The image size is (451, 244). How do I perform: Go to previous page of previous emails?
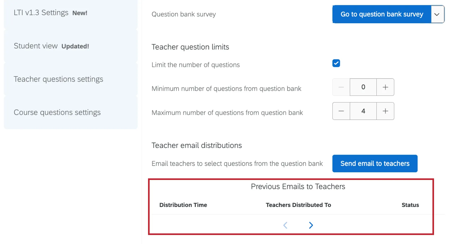point(285,225)
